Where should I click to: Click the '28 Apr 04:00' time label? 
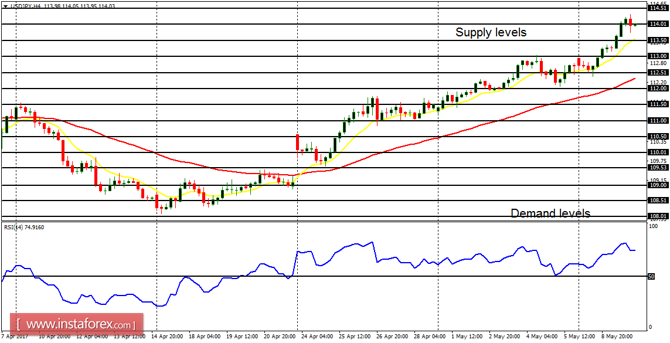pyautogui.click(x=429, y=336)
